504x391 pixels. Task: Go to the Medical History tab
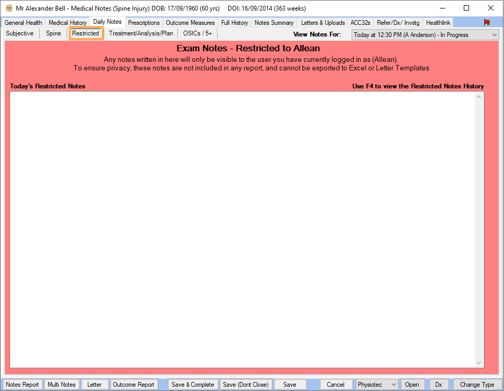pos(67,22)
